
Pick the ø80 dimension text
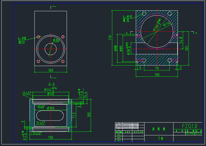121,48
